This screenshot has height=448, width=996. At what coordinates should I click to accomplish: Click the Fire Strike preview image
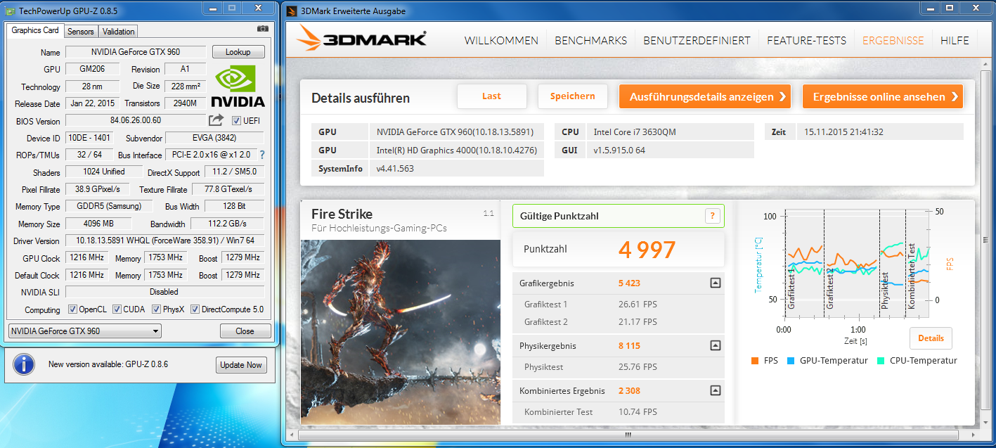400,332
